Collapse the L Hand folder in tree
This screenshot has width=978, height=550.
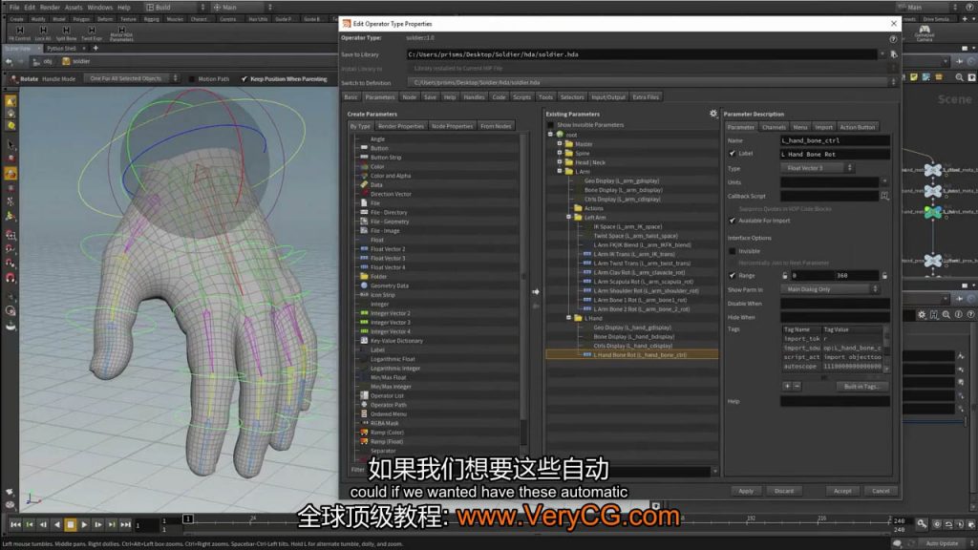(x=569, y=318)
